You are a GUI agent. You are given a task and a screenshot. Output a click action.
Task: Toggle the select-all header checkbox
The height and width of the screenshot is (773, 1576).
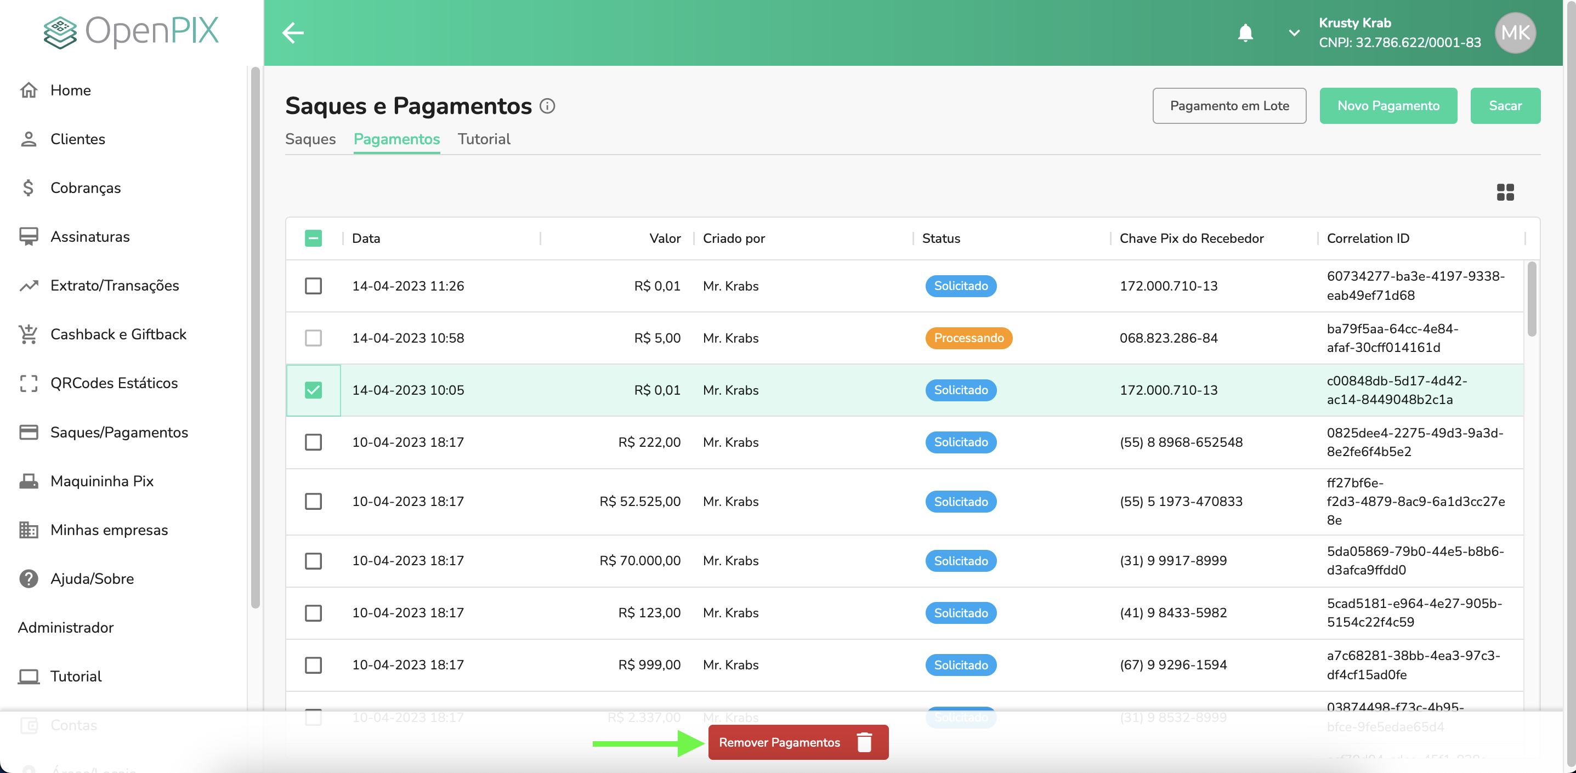pos(313,238)
